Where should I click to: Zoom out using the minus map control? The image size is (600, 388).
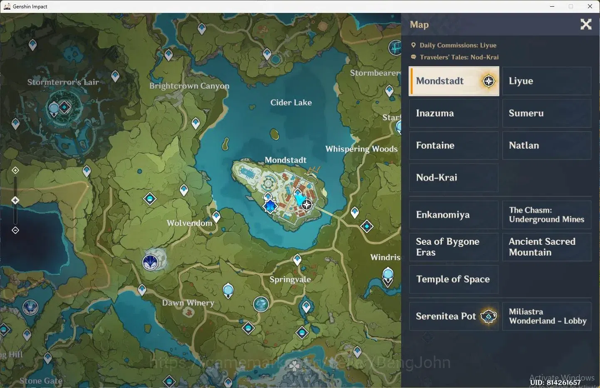(x=15, y=230)
